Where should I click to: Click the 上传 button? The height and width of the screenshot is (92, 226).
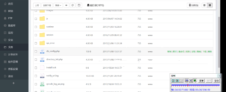pyautogui.click(x=37, y=5)
